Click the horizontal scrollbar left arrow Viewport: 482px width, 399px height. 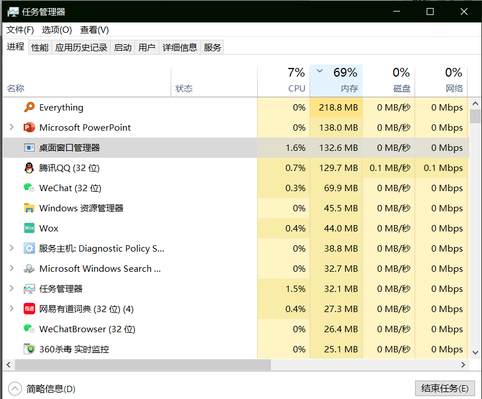pyautogui.click(x=9, y=364)
